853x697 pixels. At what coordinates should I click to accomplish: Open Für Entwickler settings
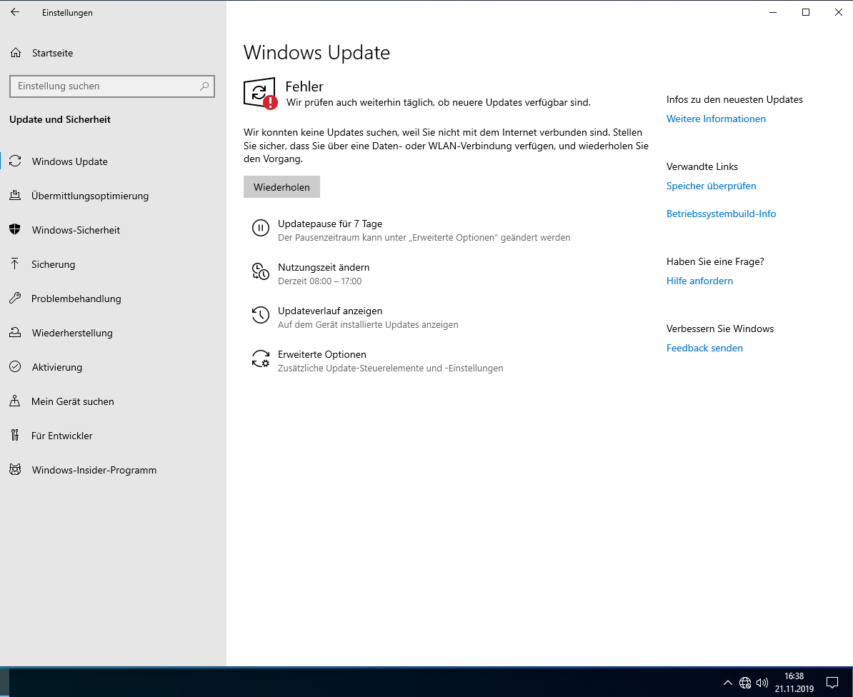62,436
